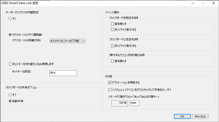Click the Ctrl-Alt- substitute key field
This screenshot has height=122, width=219.
point(119,103)
